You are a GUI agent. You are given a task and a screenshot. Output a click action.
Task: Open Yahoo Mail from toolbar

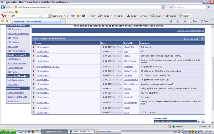[x=91, y=16]
